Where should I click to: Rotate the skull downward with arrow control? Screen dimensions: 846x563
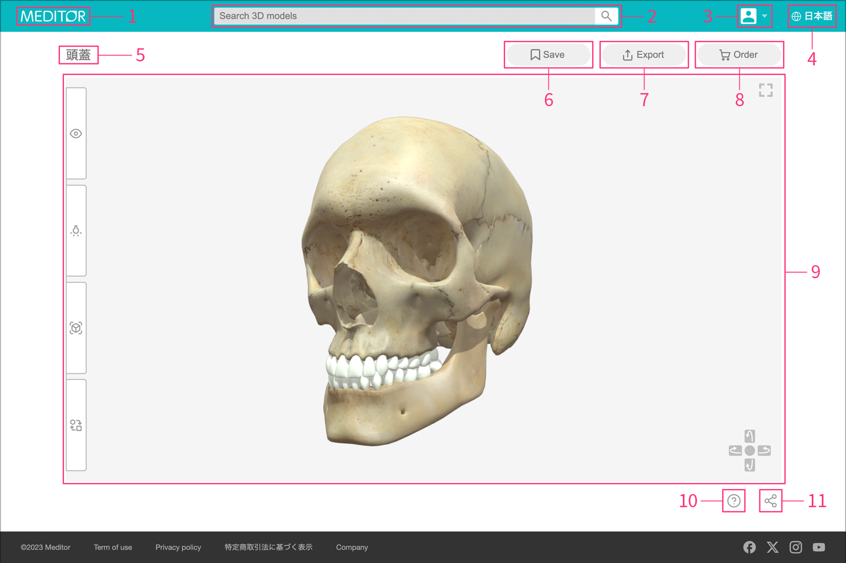749,465
